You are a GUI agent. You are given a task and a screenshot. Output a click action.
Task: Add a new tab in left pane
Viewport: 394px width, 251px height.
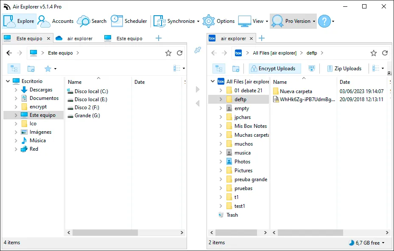(x=159, y=38)
